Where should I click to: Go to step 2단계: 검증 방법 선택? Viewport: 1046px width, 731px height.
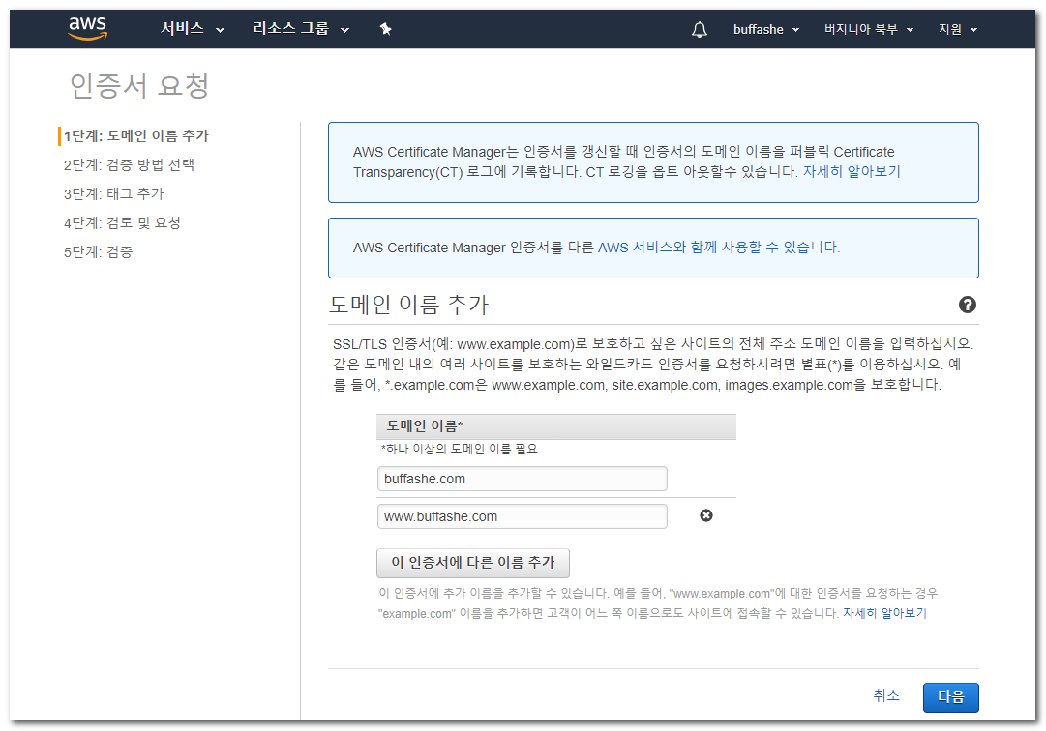coord(129,164)
